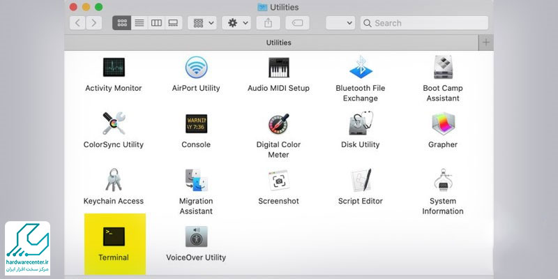Click the "Keychain Access" label

click(x=114, y=201)
